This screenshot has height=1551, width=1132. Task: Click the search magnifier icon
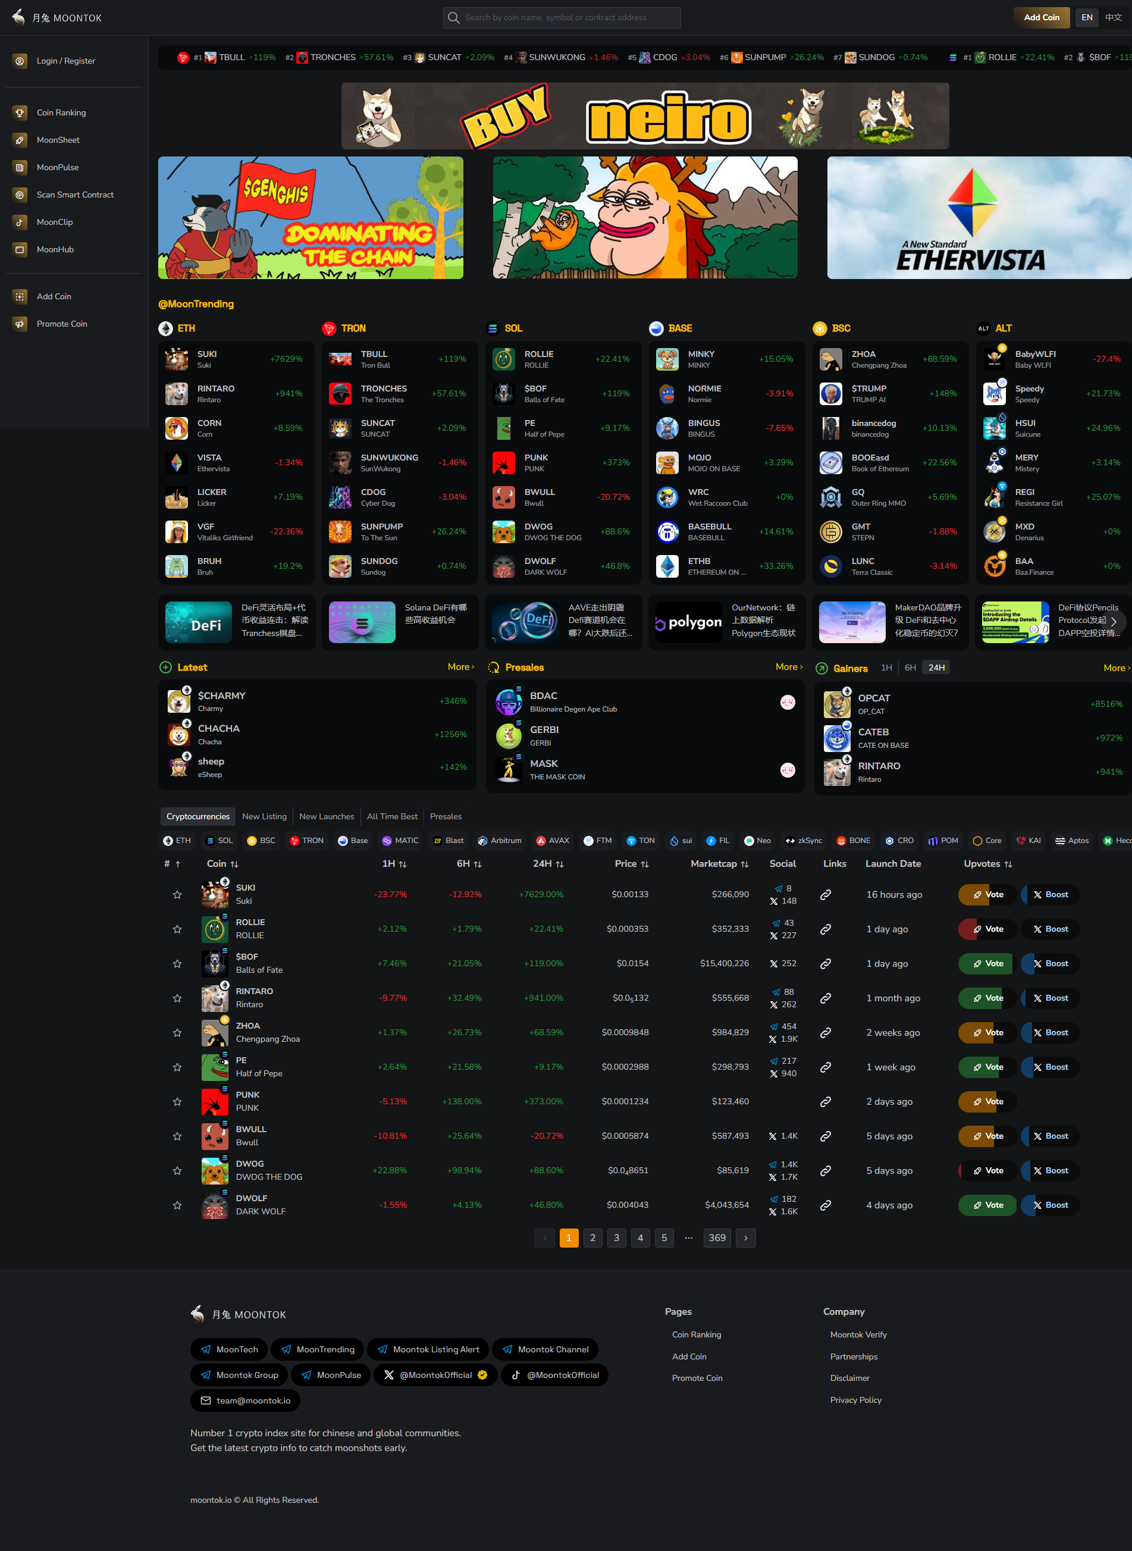[x=454, y=18]
